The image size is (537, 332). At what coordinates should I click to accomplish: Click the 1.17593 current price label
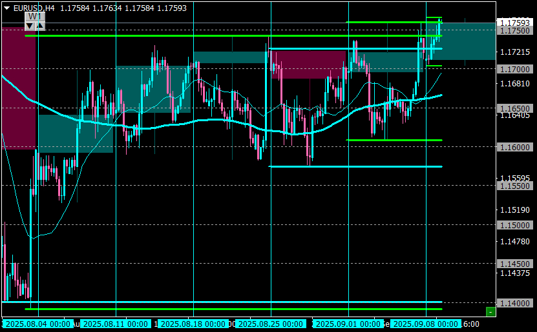515,23
